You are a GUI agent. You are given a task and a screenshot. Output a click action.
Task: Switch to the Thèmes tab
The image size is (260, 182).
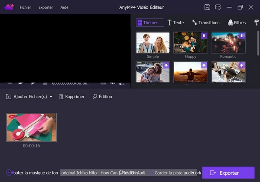point(150,22)
